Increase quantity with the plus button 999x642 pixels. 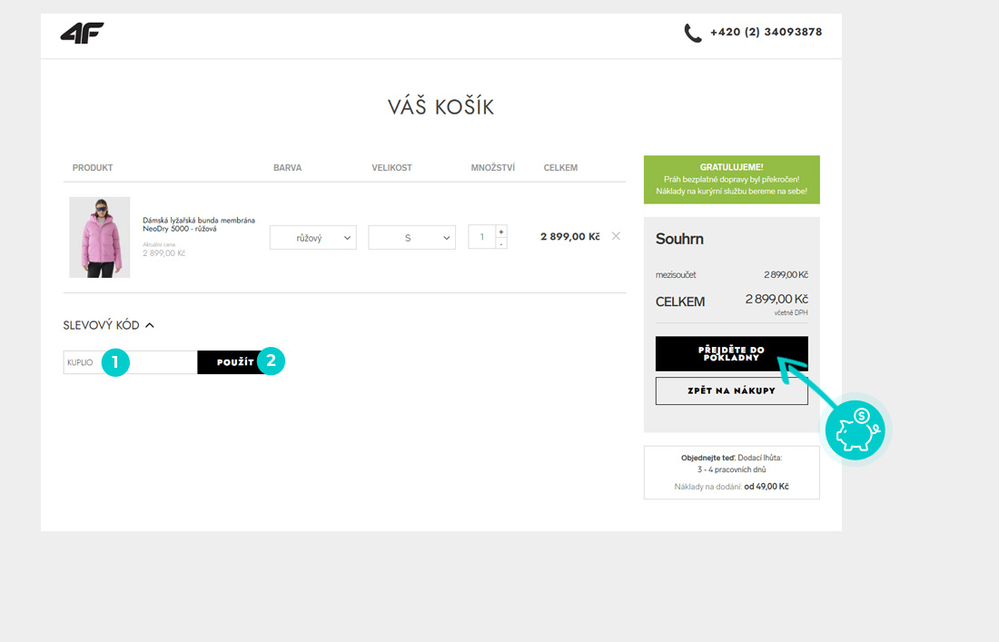(x=501, y=231)
